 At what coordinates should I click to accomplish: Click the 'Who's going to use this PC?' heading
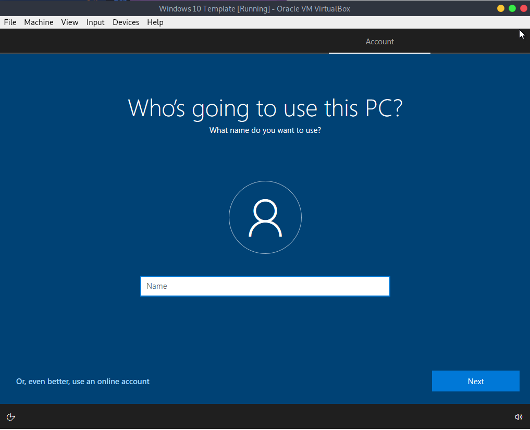click(265, 108)
